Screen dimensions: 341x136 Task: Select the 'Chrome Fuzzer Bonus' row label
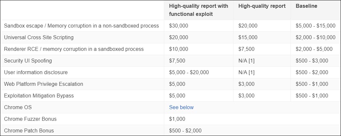(30, 119)
